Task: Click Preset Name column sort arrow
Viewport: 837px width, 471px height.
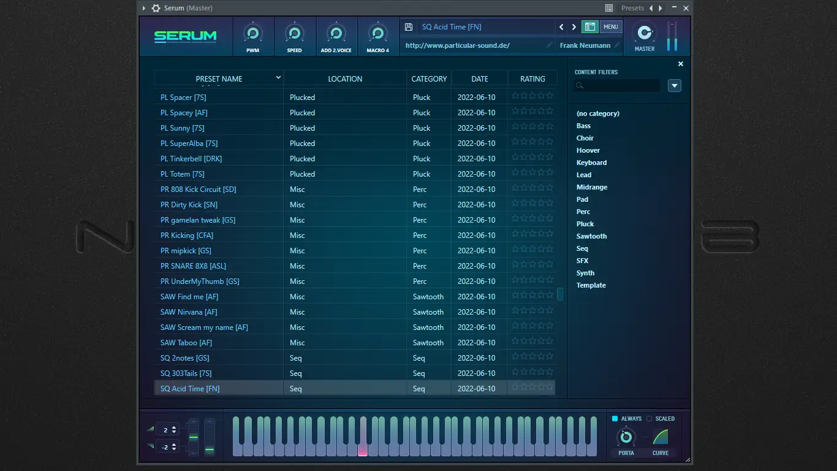Action: [x=278, y=78]
